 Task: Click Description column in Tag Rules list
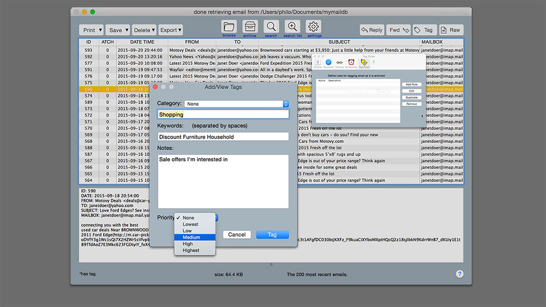click(335, 81)
